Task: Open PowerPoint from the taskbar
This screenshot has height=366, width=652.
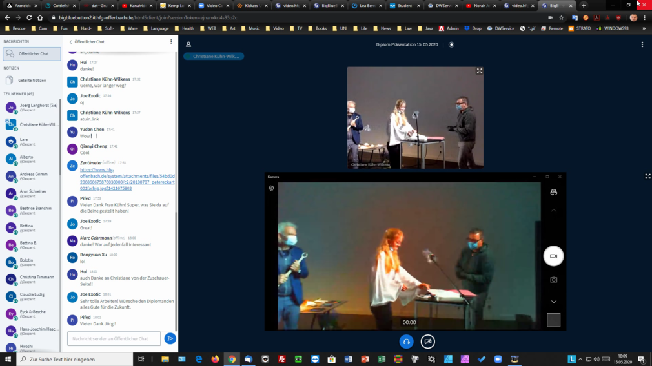Action: click(365, 360)
